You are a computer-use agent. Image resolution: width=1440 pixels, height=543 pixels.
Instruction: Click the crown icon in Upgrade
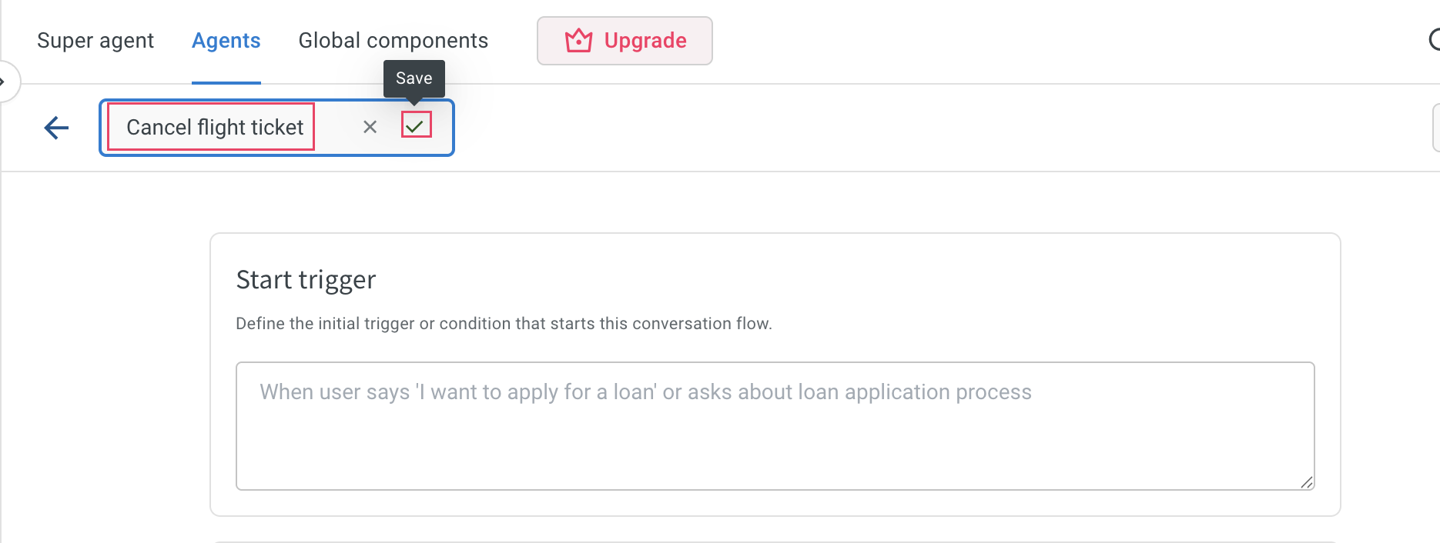578,41
